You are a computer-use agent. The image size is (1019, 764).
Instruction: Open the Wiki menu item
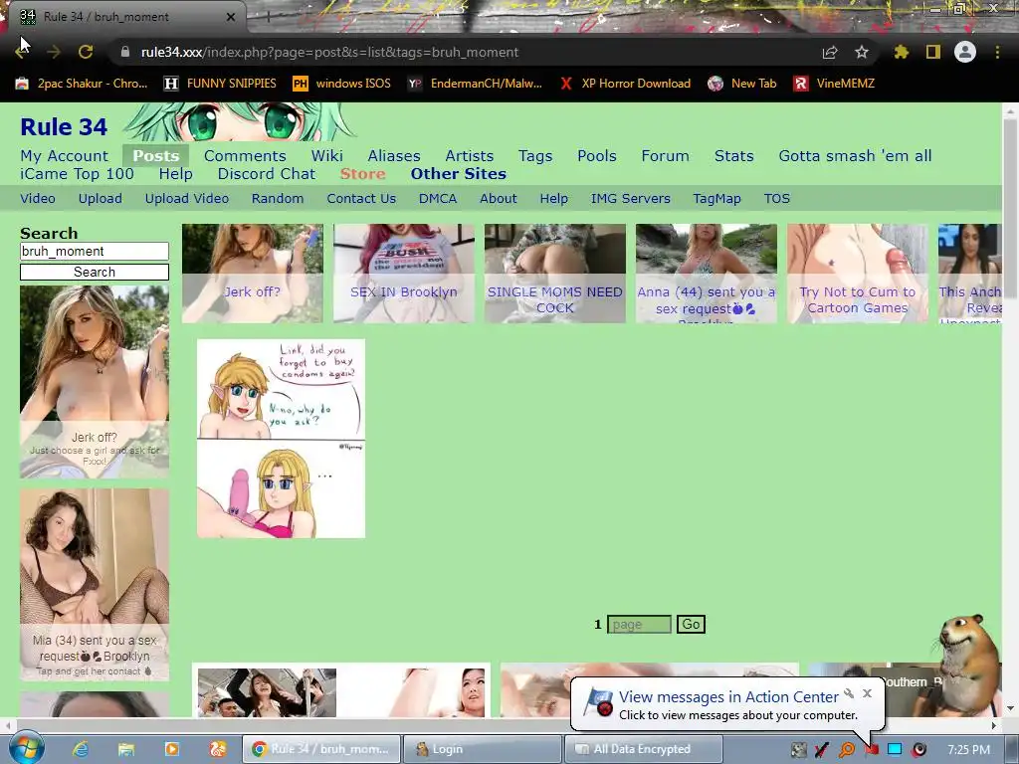[326, 156]
